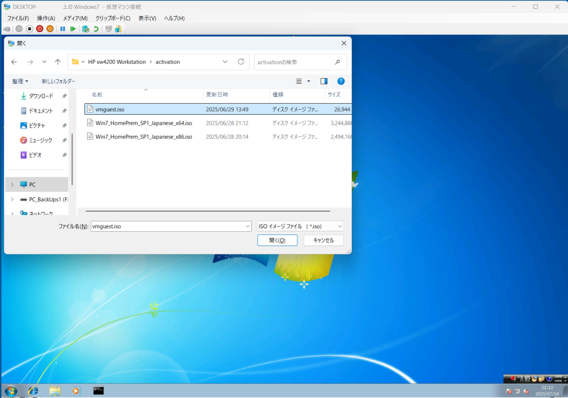Click the red Shut Down icon
The height and width of the screenshot is (398, 568).
point(40,29)
